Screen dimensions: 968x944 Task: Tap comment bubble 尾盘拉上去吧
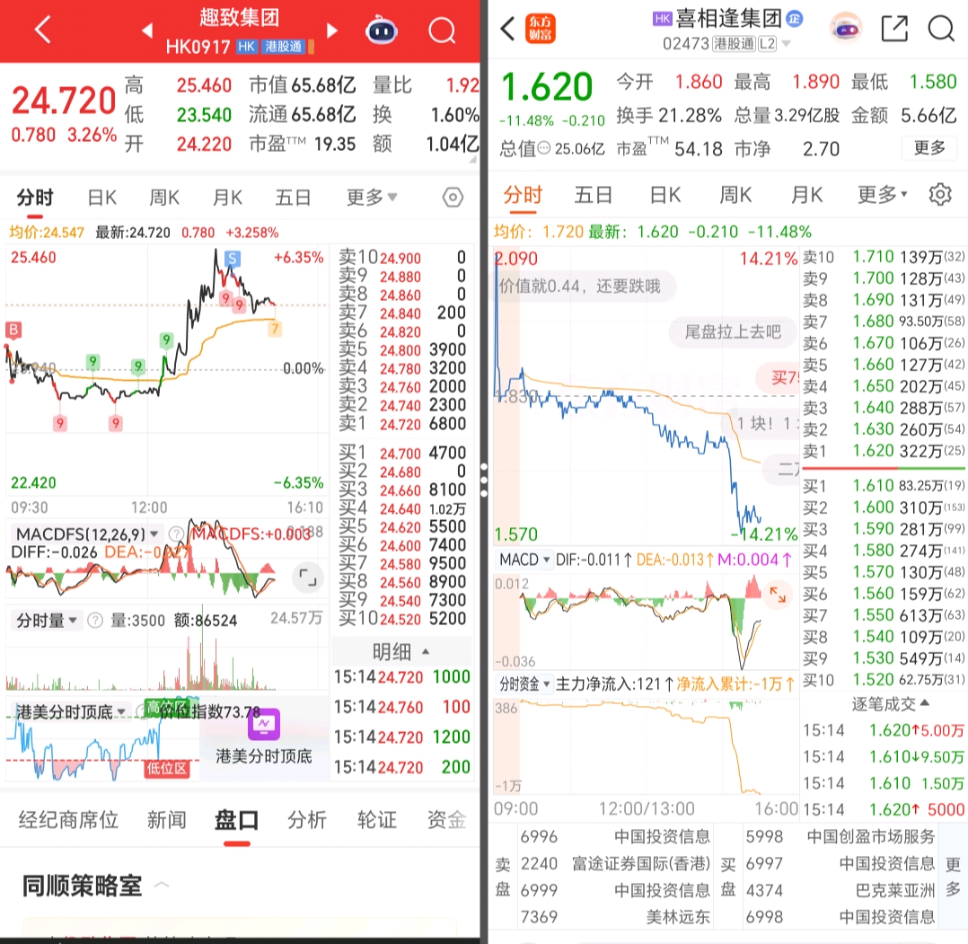732,332
